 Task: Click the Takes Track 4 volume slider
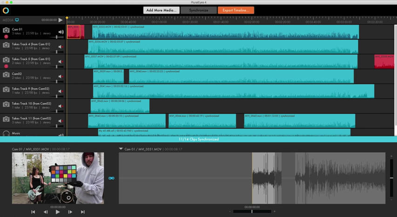point(56,52)
